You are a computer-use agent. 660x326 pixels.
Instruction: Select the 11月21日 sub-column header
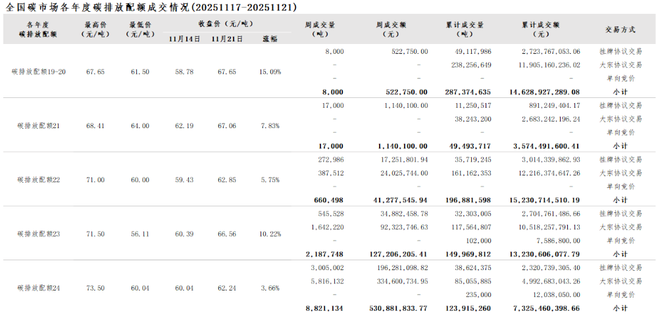point(227,38)
